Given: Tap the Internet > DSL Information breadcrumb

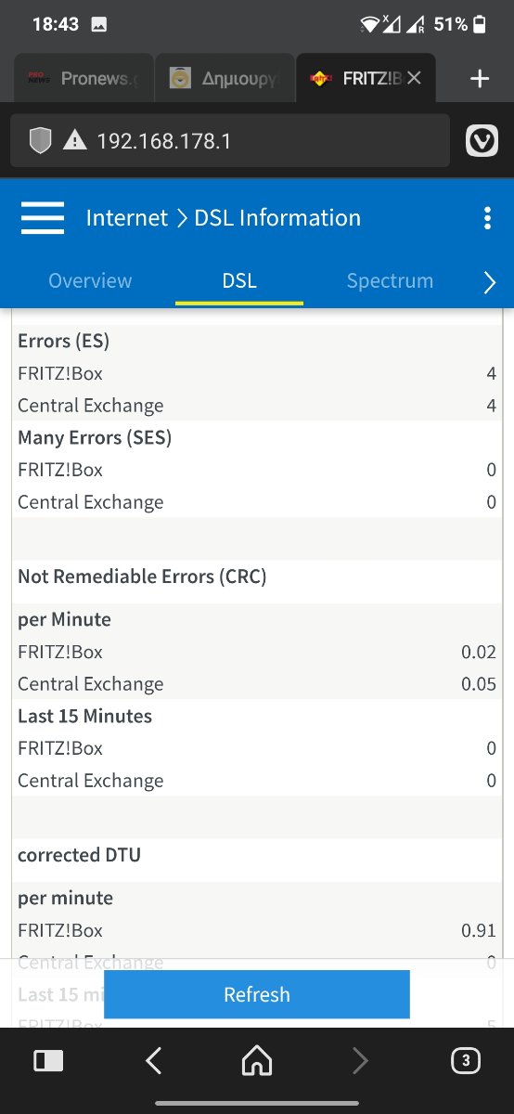Looking at the screenshot, I should (224, 218).
